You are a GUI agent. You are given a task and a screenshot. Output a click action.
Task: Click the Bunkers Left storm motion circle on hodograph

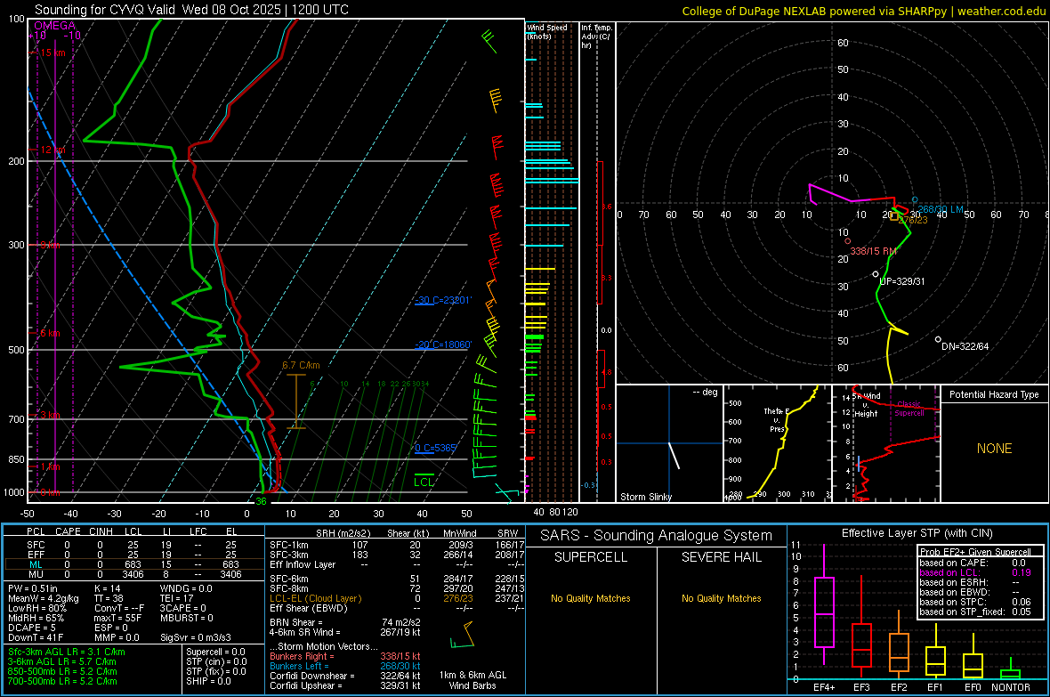(x=915, y=199)
